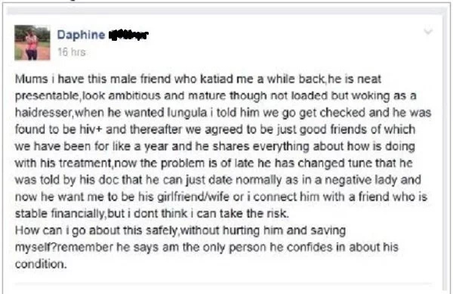453x294 pixels.
Task: Click the phrase stable financially
Action: [60, 213]
